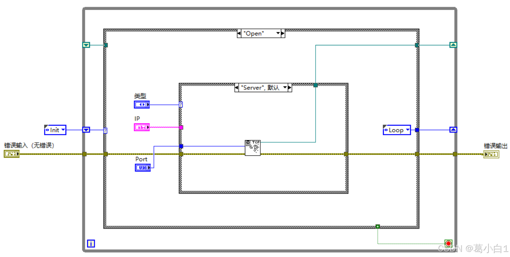This screenshot has width=510, height=257.
Task: Click the outer case selector terminal
Action: 105,130
